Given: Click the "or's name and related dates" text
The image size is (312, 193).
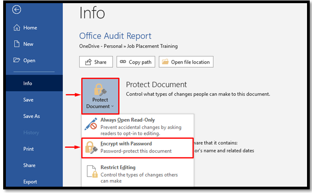Looking at the screenshot, I should pyautogui.click(x=224, y=151).
